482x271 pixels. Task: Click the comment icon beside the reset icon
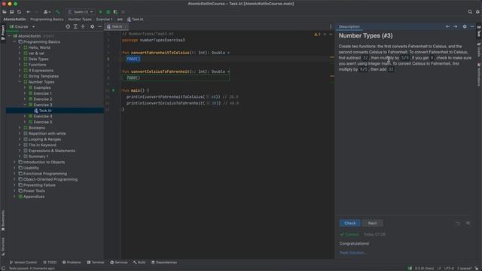click(468, 224)
